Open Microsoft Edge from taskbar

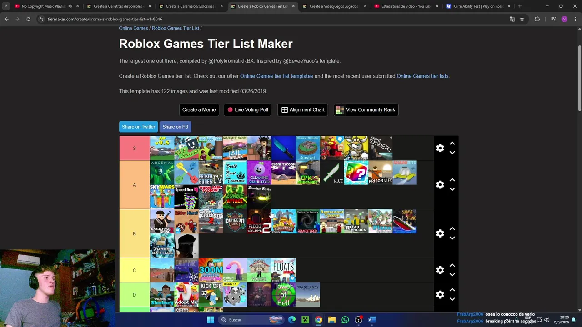click(x=292, y=320)
